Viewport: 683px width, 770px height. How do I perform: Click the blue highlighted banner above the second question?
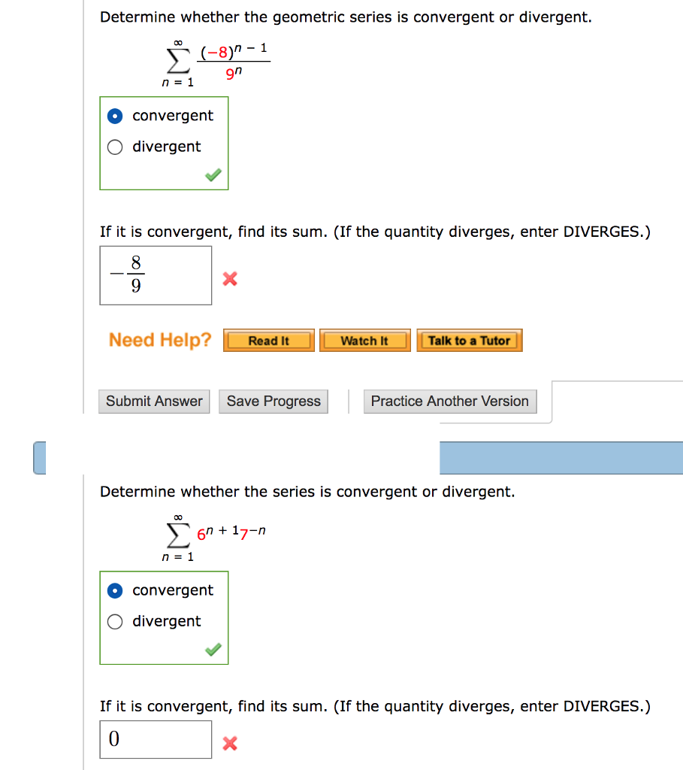(x=560, y=457)
